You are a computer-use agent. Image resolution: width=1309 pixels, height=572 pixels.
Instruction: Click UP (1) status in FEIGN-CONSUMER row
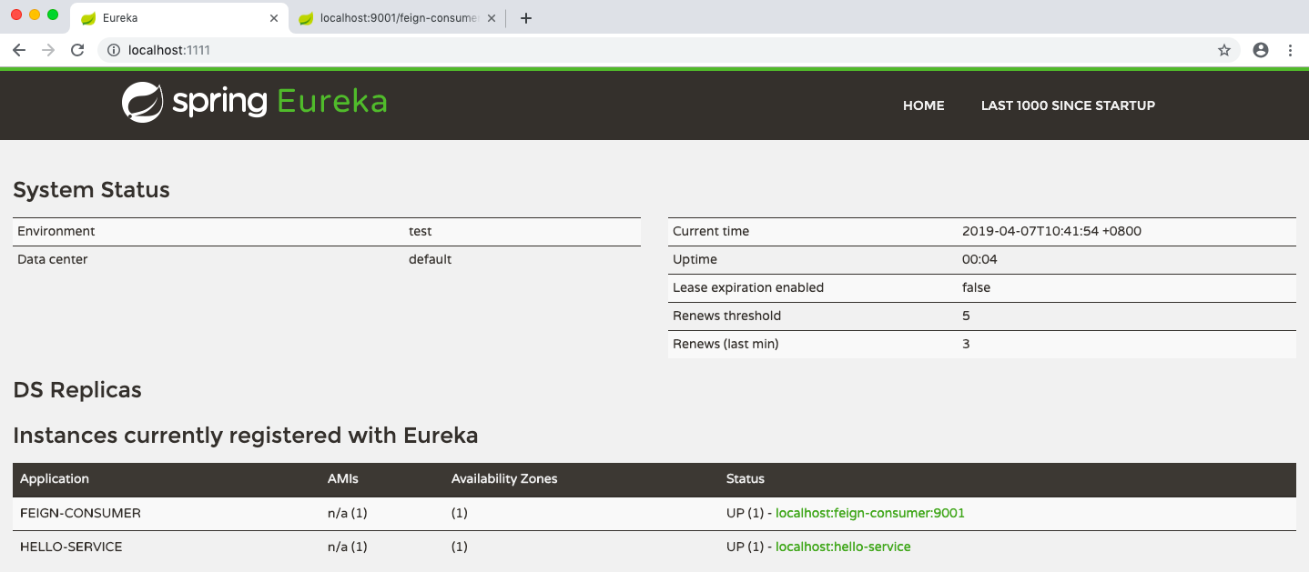click(x=744, y=513)
